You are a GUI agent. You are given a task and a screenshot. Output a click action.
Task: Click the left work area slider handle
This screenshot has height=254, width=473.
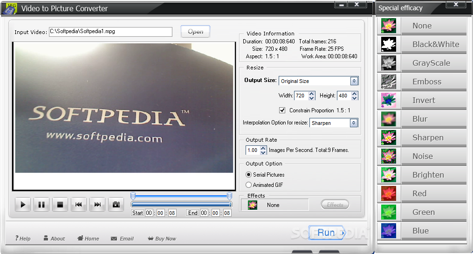click(x=133, y=196)
